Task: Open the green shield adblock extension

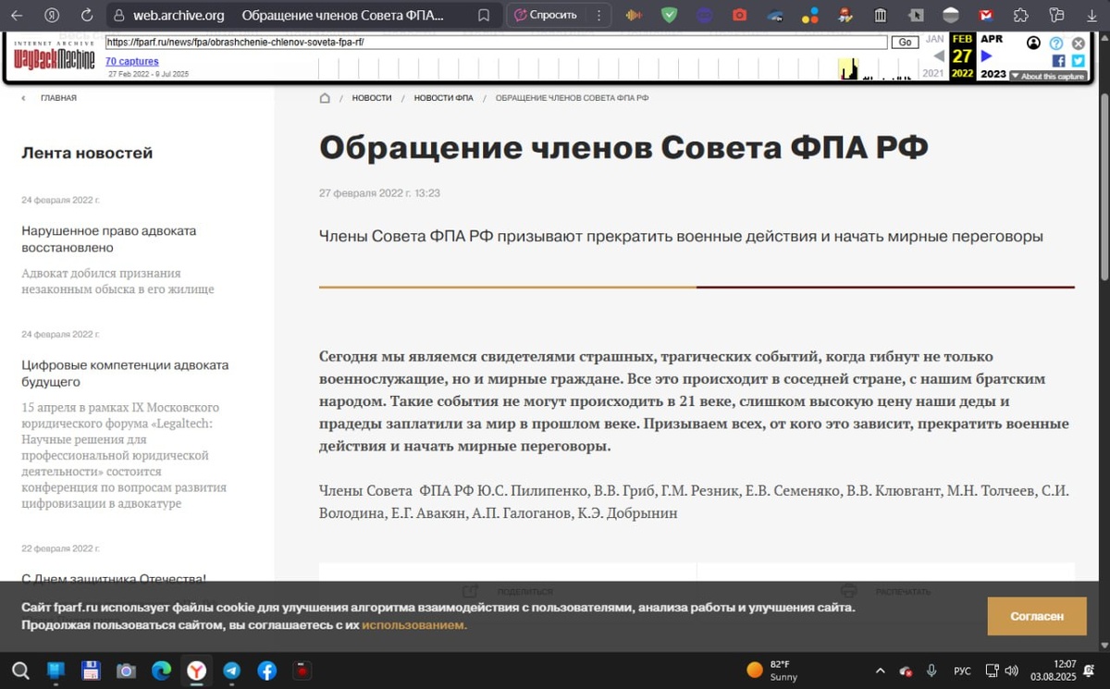Action: coord(669,15)
